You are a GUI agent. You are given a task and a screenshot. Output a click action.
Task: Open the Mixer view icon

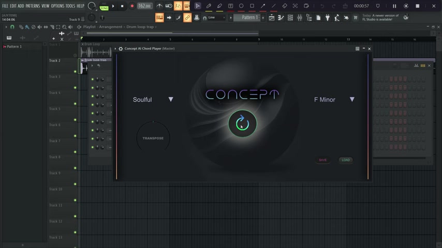click(299, 18)
